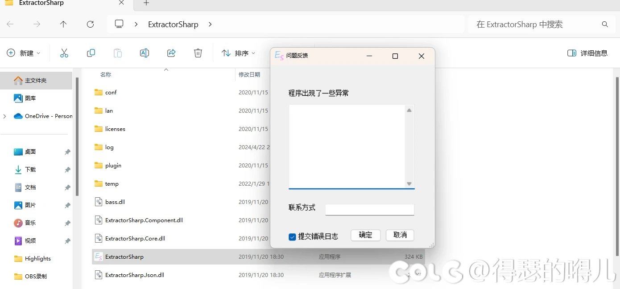Click the ES app icon in dialog title
Viewport: 620px width, 289px height.
tap(279, 56)
